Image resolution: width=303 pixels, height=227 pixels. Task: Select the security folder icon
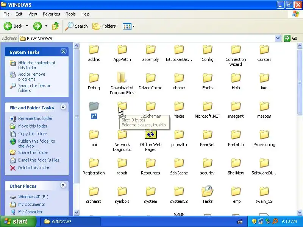(207, 163)
